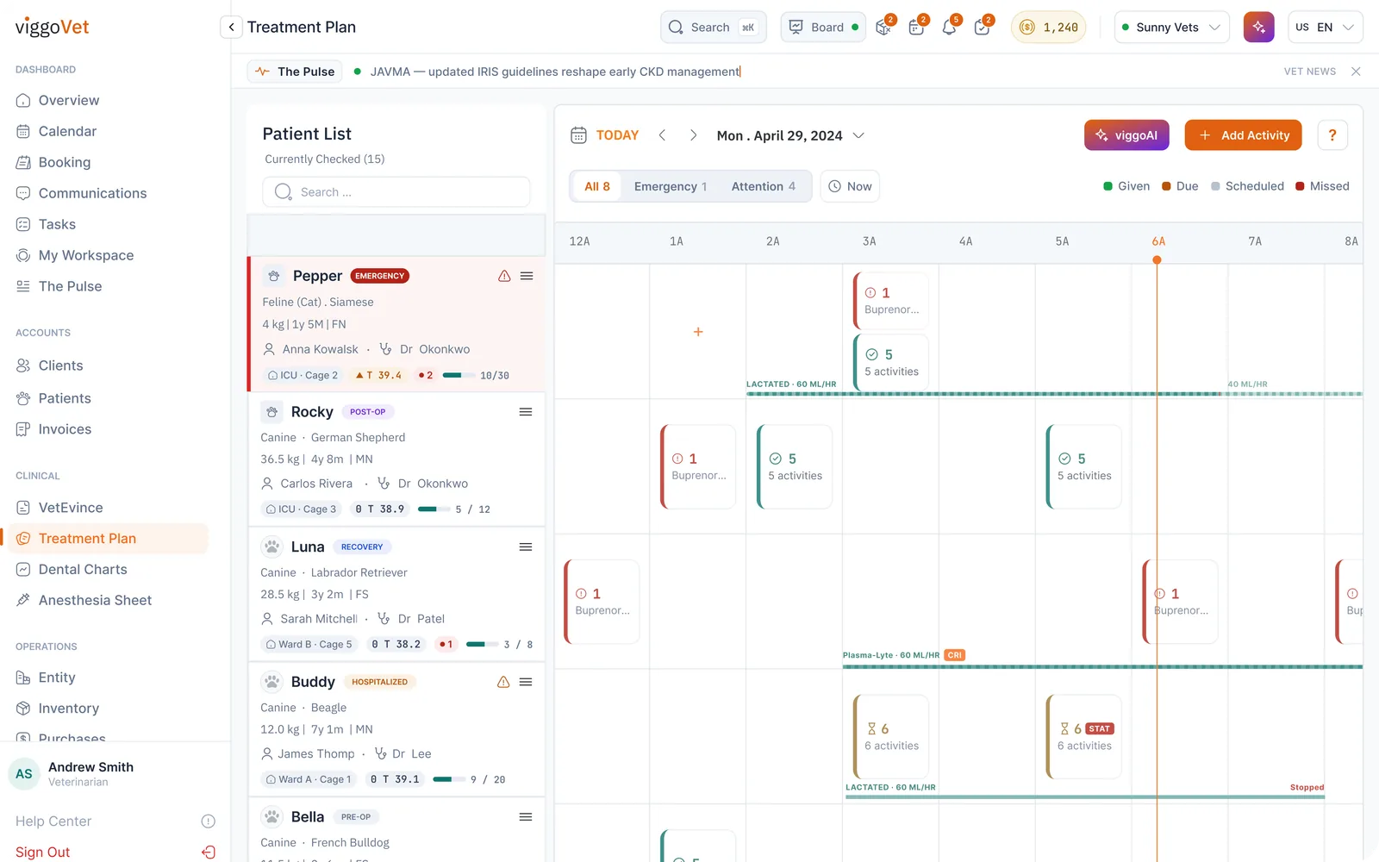Image resolution: width=1379 pixels, height=862 pixels.
Task: Open the US EN language dropdown
Action: (1326, 28)
